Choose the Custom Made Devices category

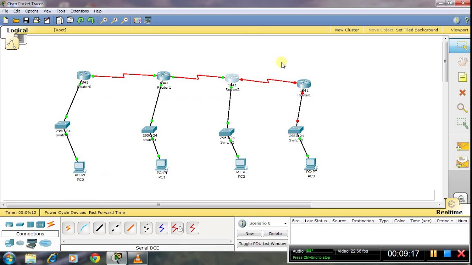[32, 243]
